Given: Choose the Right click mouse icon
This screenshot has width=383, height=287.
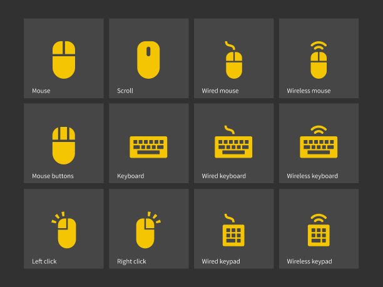Looking at the screenshot, I should [x=148, y=230].
